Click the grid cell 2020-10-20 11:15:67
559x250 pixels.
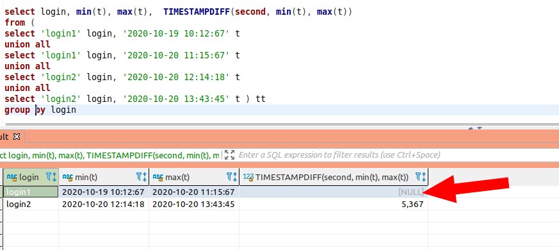point(194,192)
